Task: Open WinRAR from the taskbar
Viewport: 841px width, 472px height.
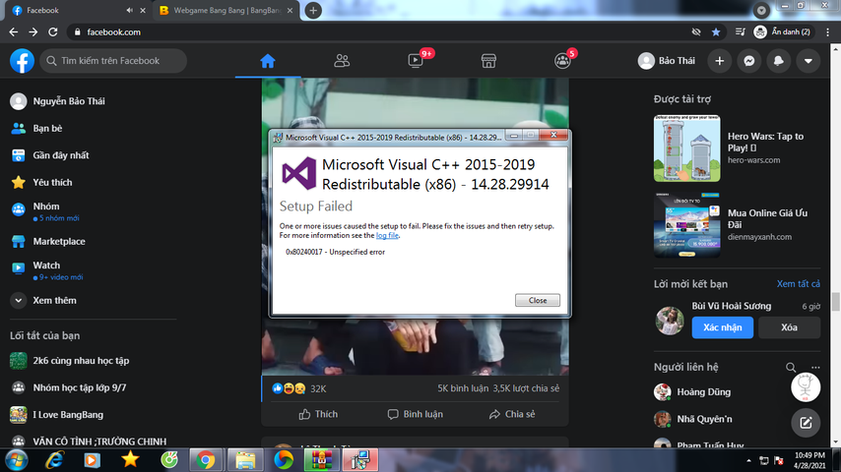Action: coord(322,460)
